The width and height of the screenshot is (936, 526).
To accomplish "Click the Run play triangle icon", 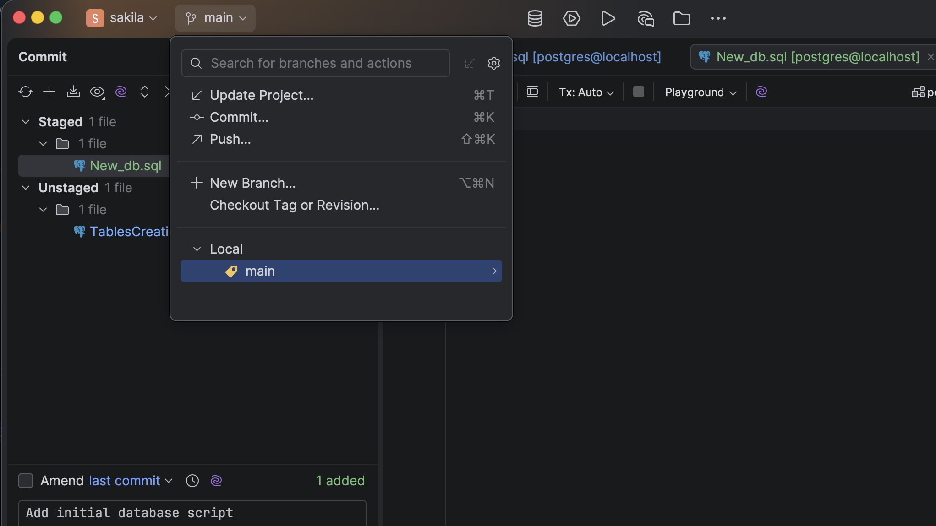I will pyautogui.click(x=608, y=18).
